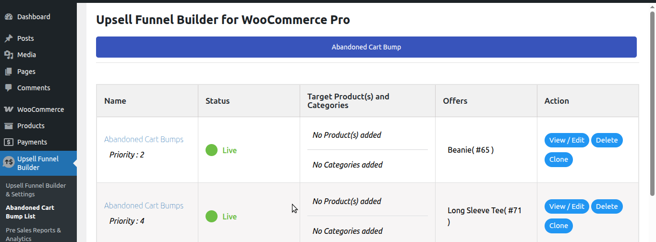Click the Media library icon
Image resolution: width=656 pixels, height=242 pixels.
pos(9,55)
